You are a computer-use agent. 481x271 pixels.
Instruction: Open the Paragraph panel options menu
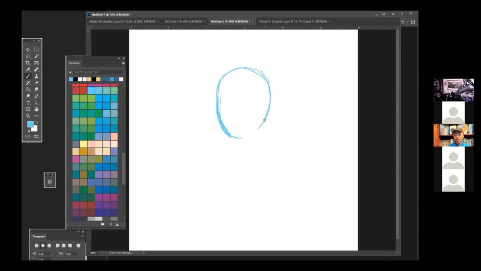tap(82, 236)
